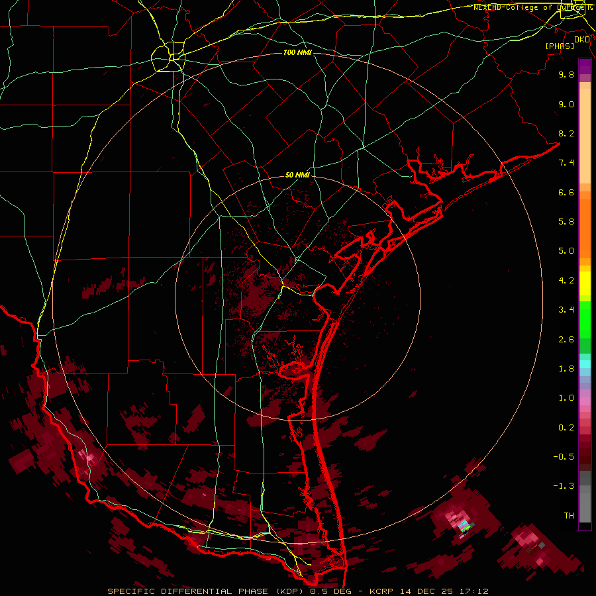Click the 9.8 value on the scale

point(566,75)
